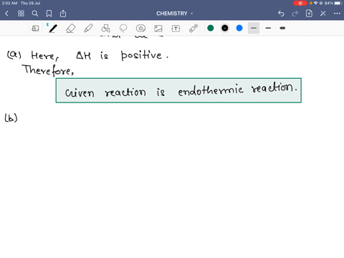Select the thickest stroke width
Image resolution: width=344 pixels, height=258 pixels.
point(282,28)
